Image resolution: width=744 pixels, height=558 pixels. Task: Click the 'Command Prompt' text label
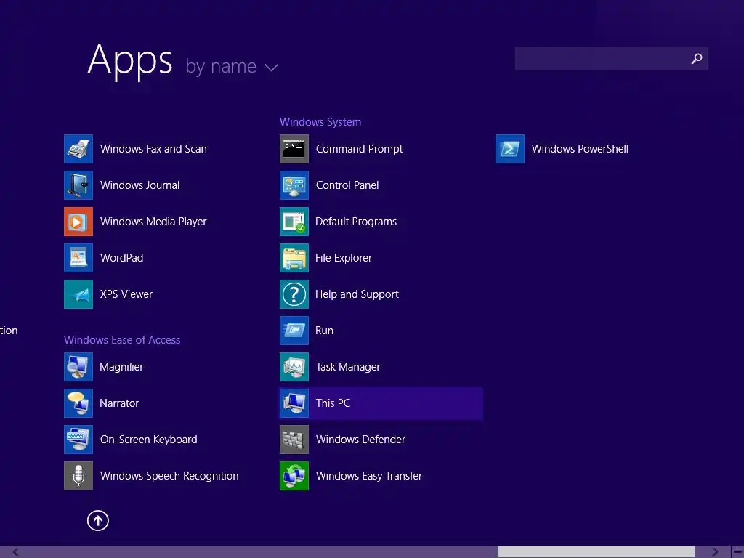[359, 149]
